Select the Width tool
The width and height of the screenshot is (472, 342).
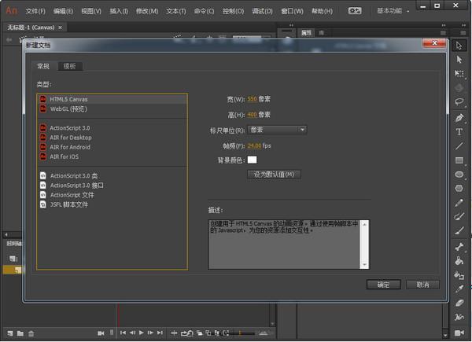459,317
